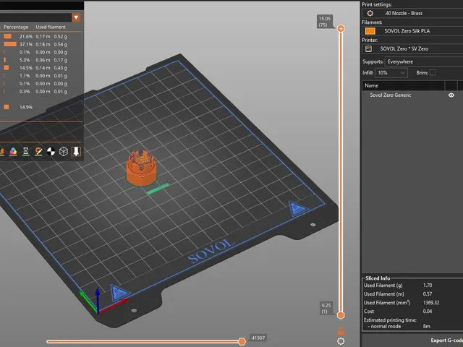Screen dimensions: 463x347
Task: Select the Sovol Zero Generic object row
Action: 413,95
